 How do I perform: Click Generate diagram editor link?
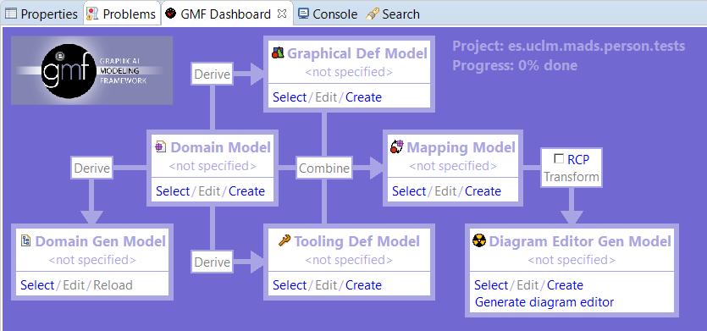click(544, 302)
